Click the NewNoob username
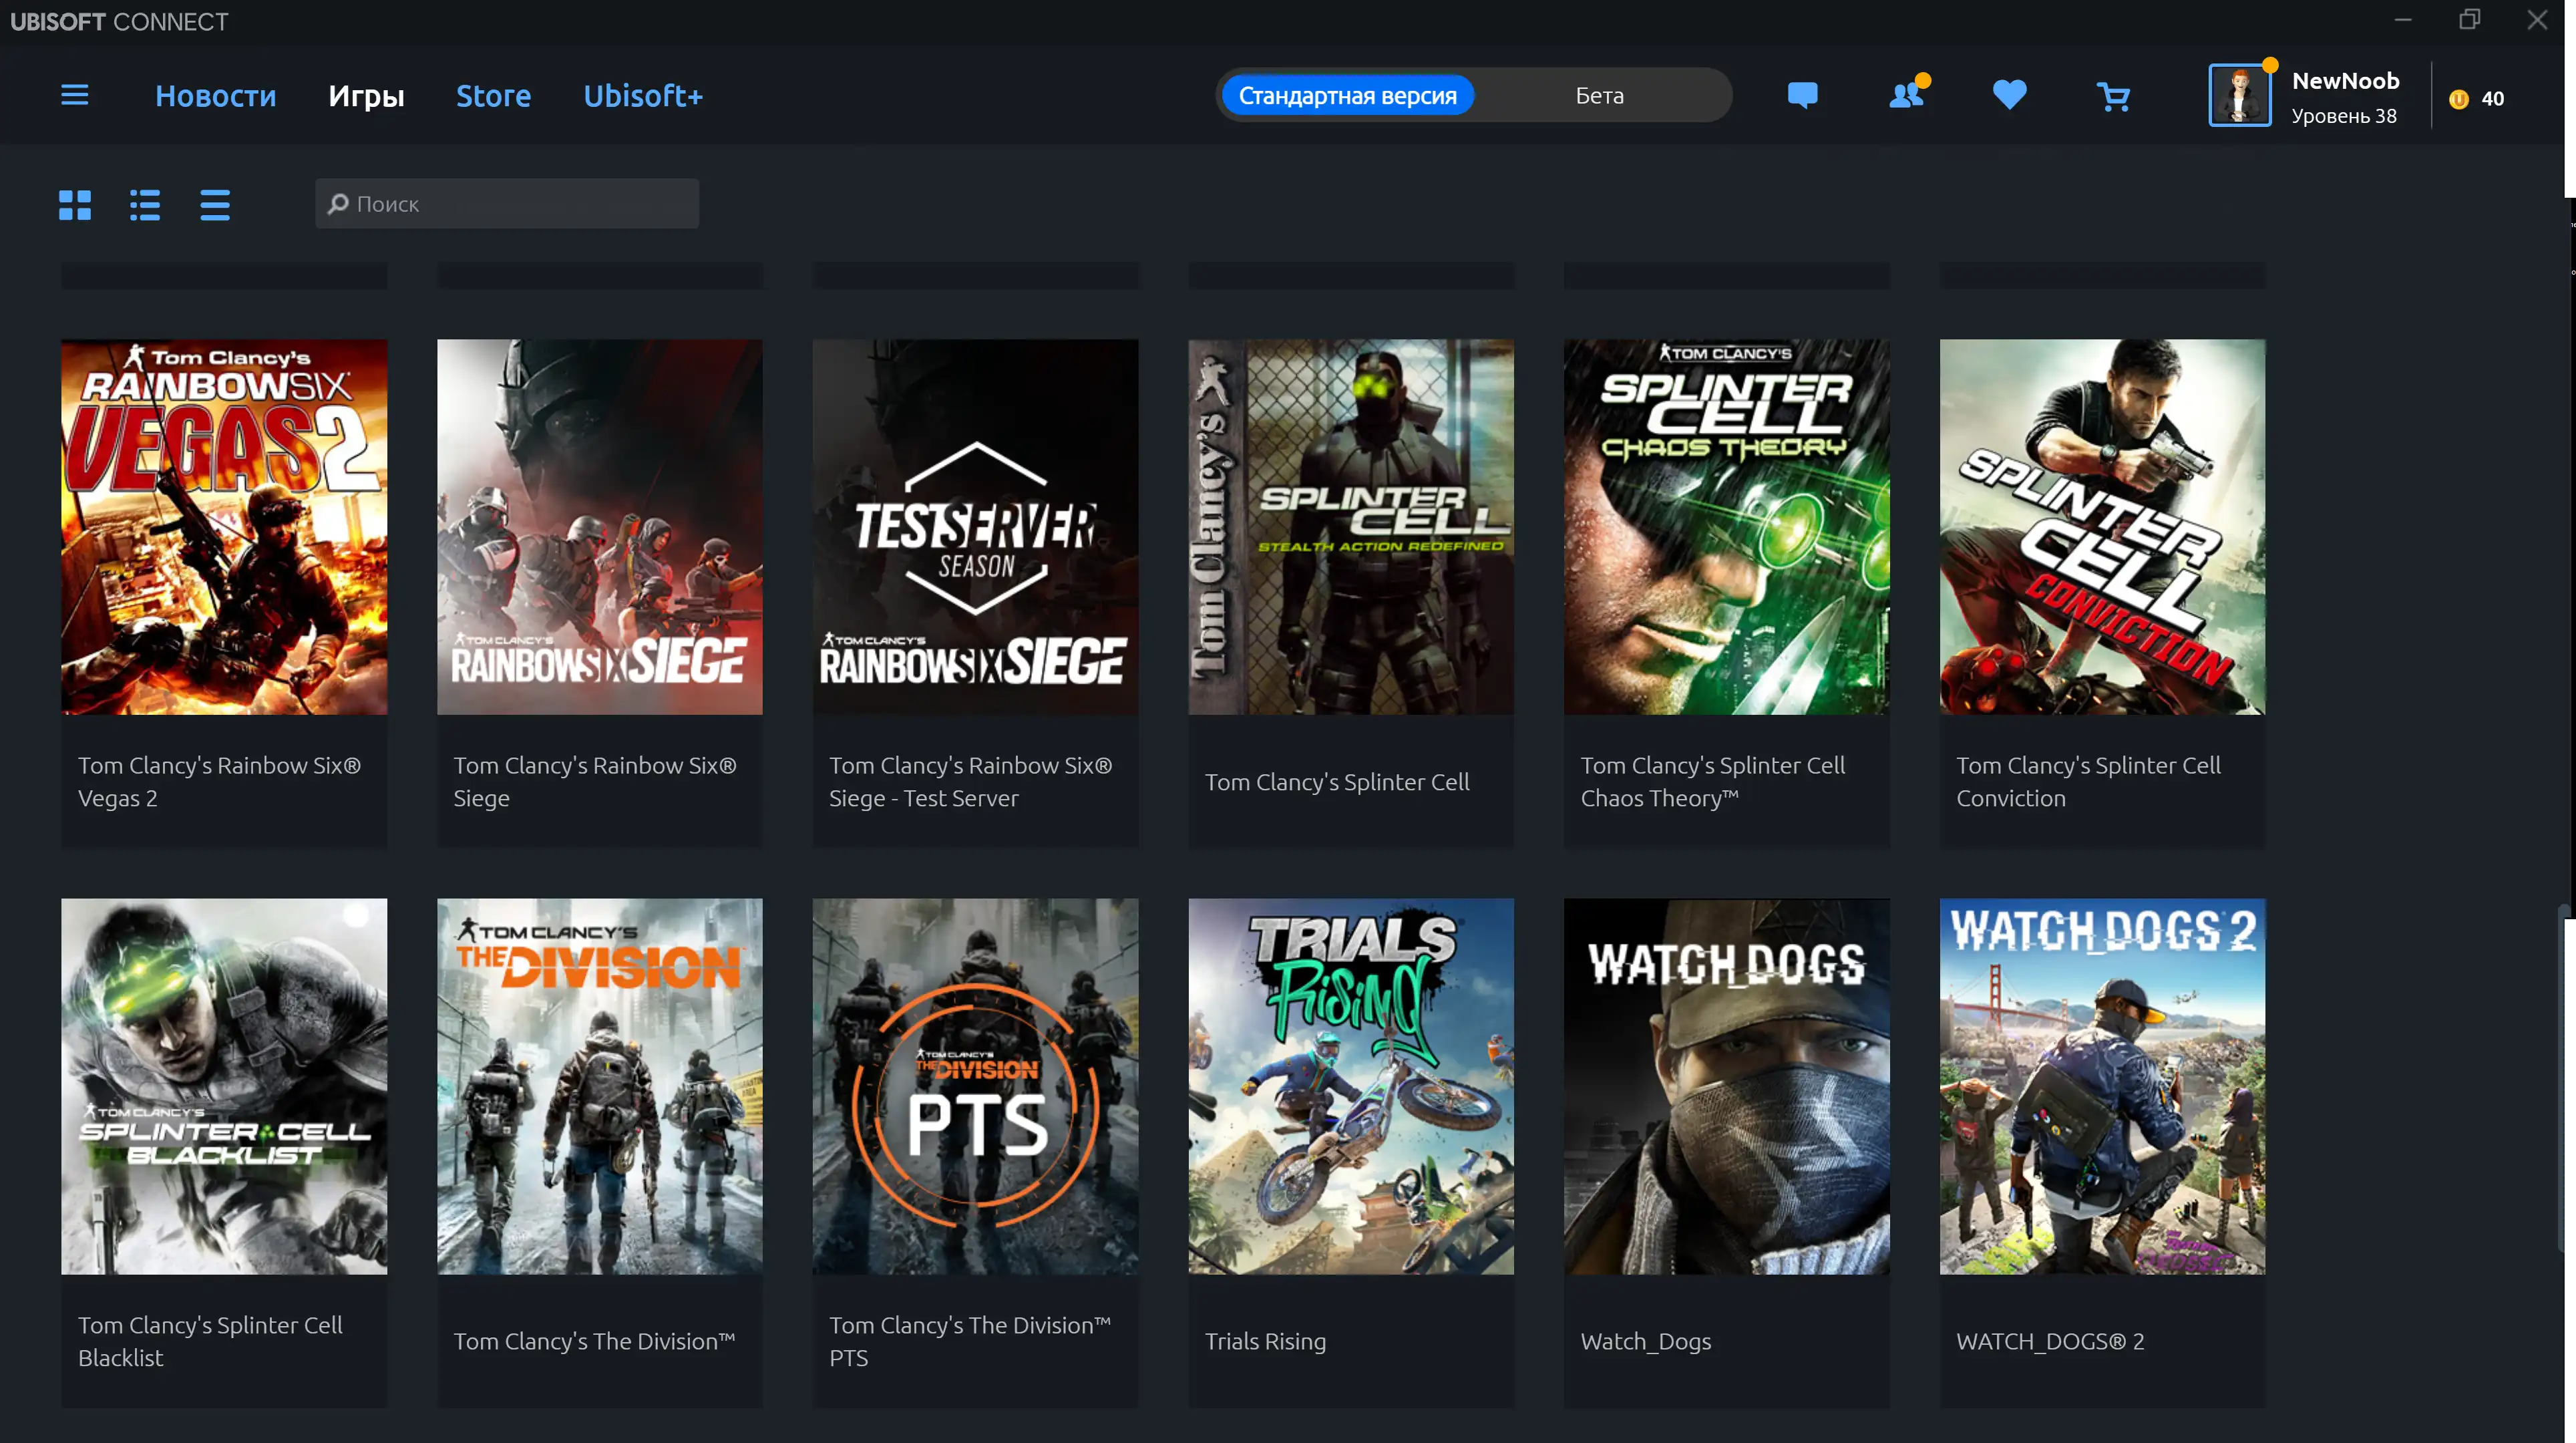 click(2345, 80)
